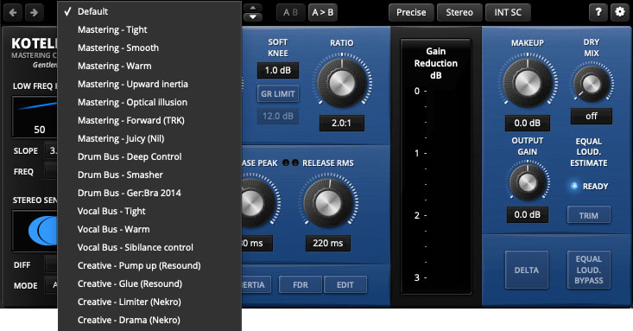633x331 pixels.
Task: Select Mastering - Tight preset
Action: [149, 29]
